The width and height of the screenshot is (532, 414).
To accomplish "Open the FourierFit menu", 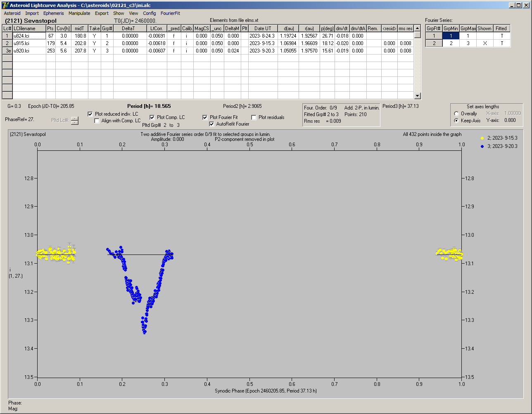I will [170, 13].
